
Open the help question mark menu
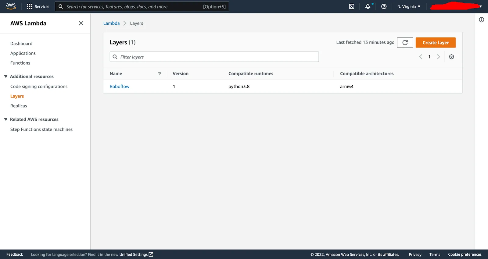coord(384,6)
